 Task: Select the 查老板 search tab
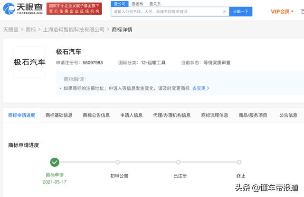(137, 3)
